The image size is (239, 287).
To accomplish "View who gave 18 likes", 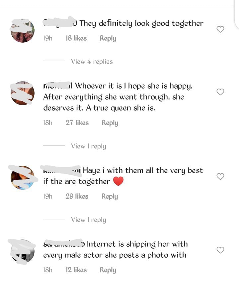I will [76, 38].
